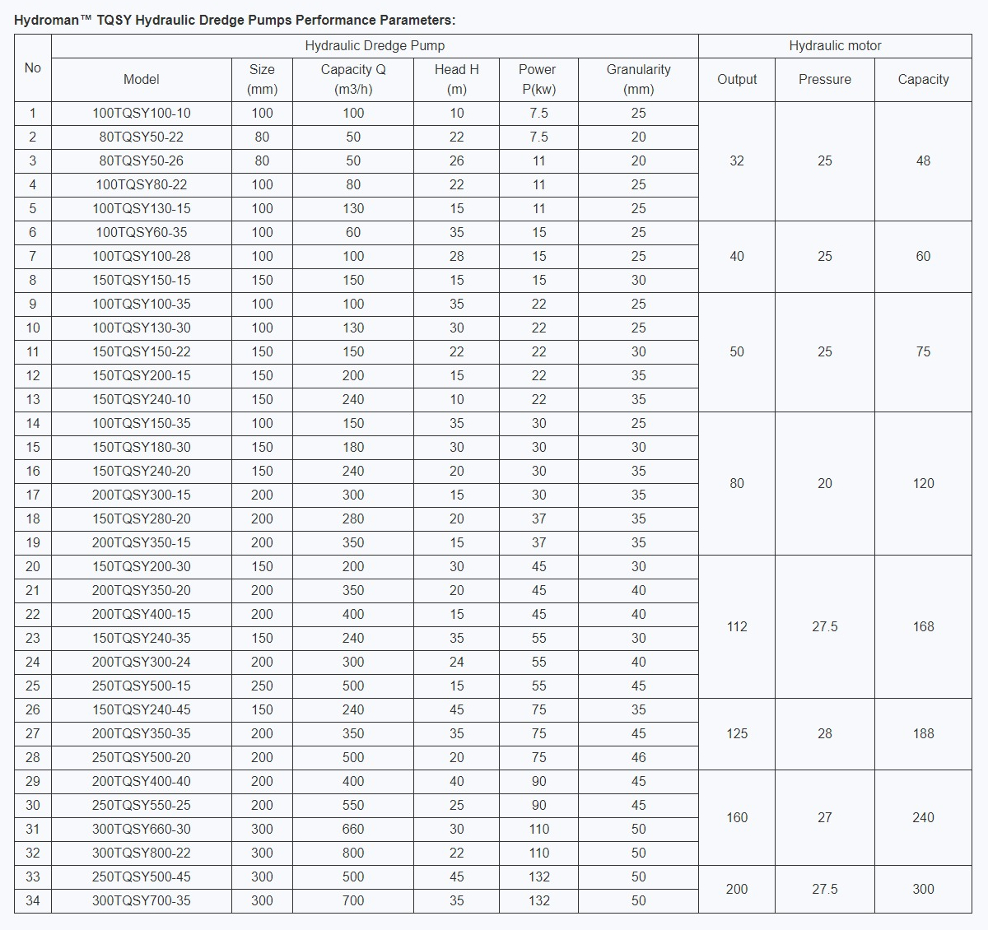This screenshot has width=988, height=930.
Task: Select model cell '250TQSY550-25'
Action: [x=142, y=806]
